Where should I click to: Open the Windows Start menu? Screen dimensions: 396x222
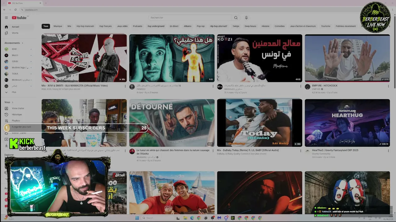pos(137,218)
